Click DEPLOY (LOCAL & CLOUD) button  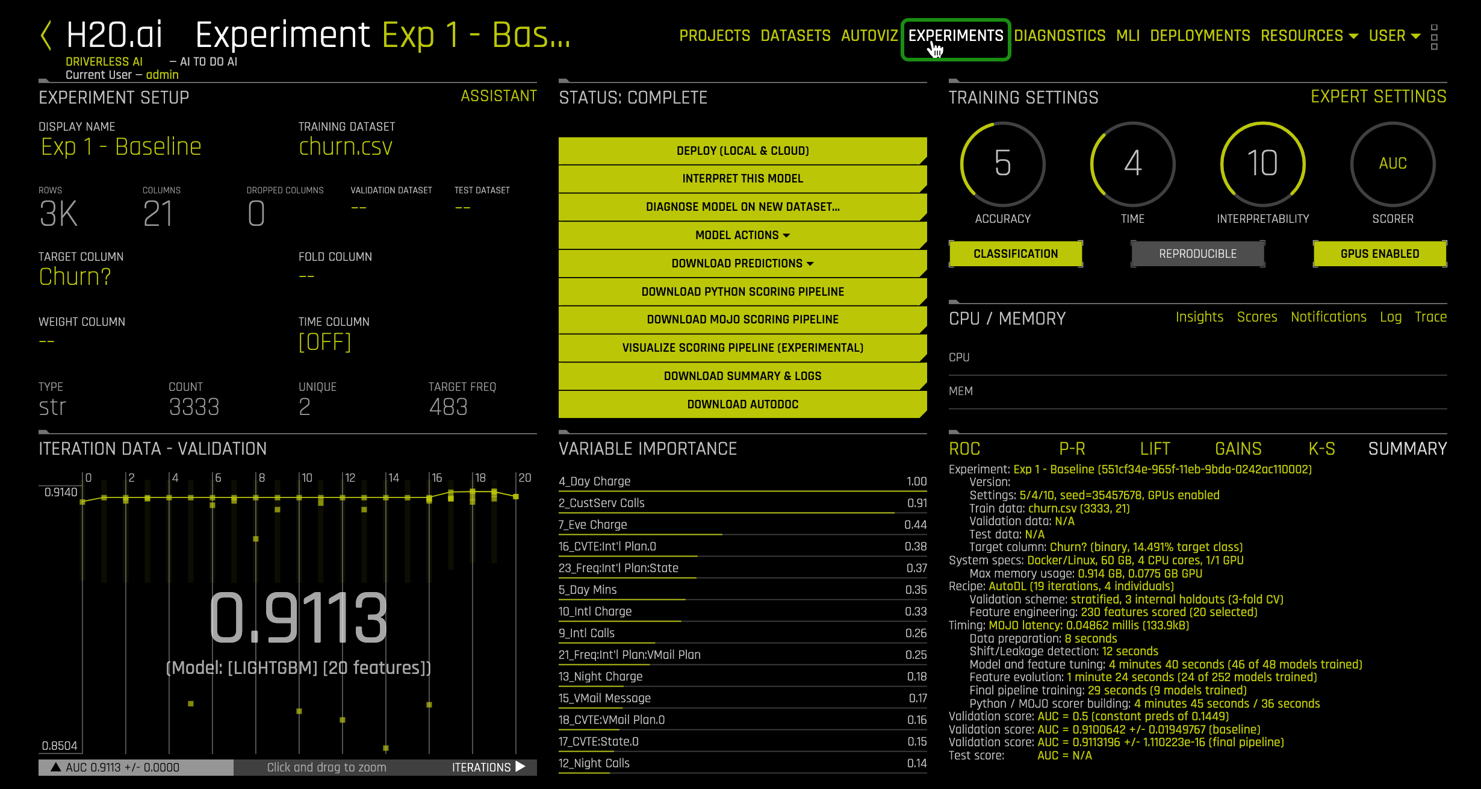(742, 151)
